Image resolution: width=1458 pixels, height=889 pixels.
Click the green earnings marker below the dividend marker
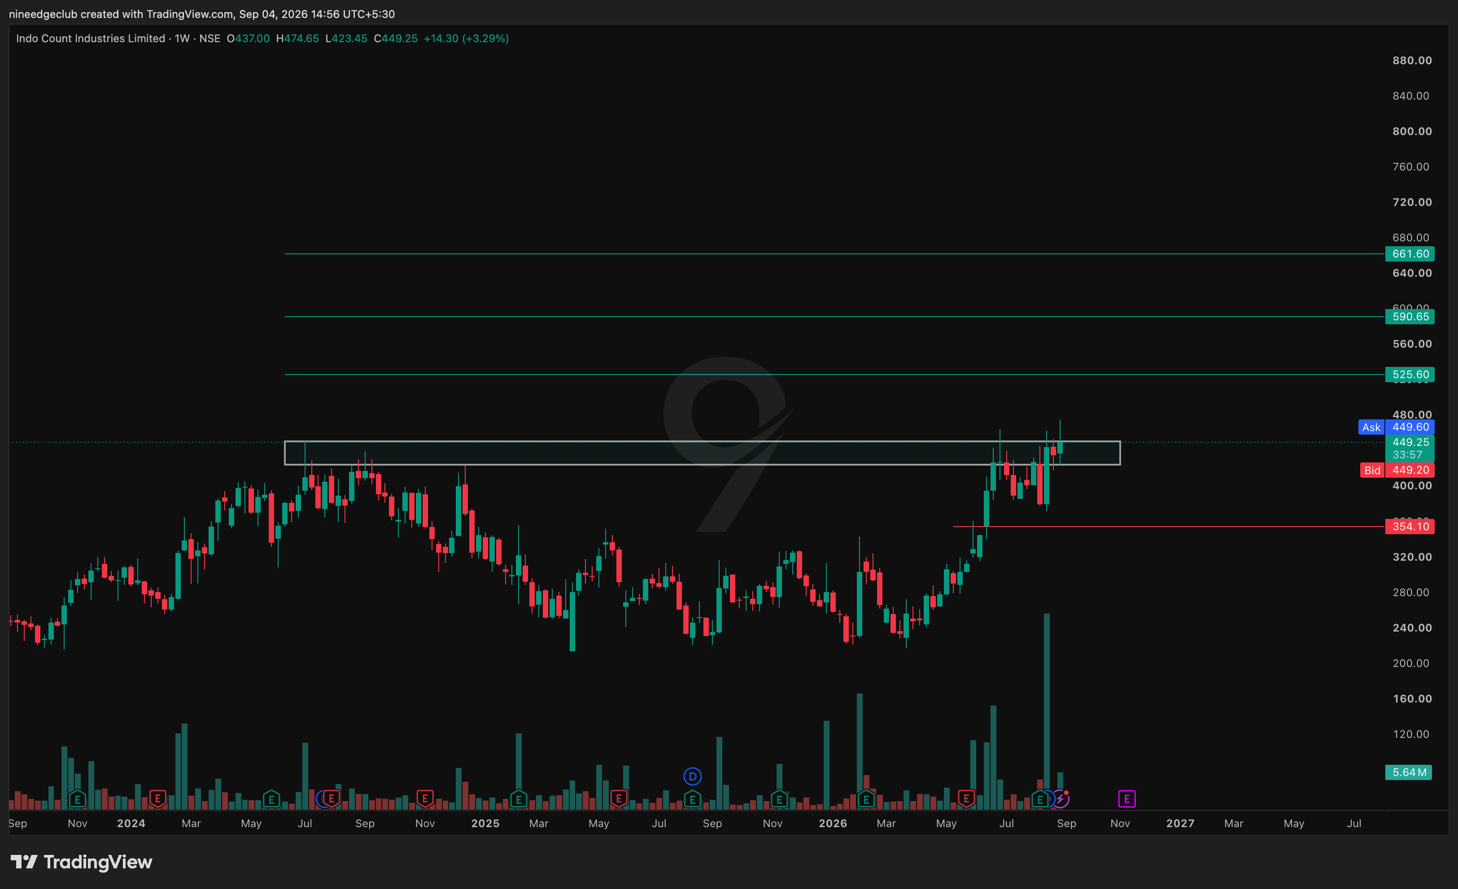tap(692, 799)
